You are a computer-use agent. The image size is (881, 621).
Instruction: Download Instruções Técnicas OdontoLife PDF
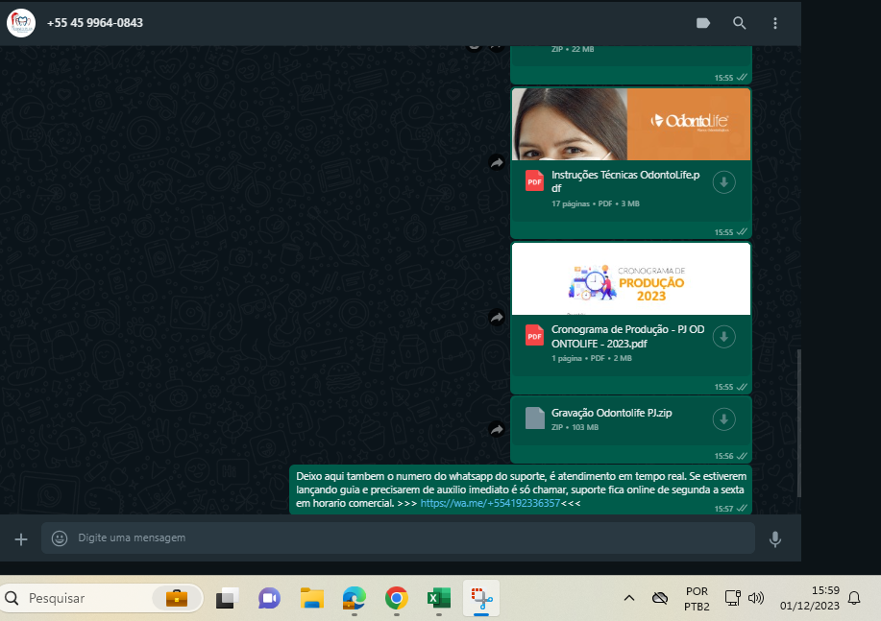tap(723, 182)
